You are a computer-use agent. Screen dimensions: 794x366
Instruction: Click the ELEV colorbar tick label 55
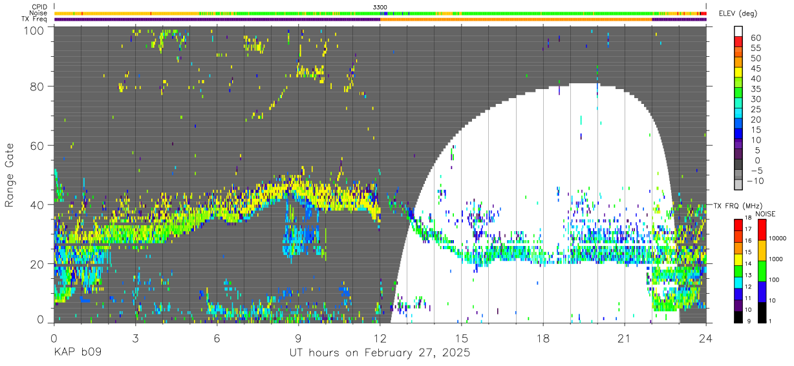pos(755,48)
